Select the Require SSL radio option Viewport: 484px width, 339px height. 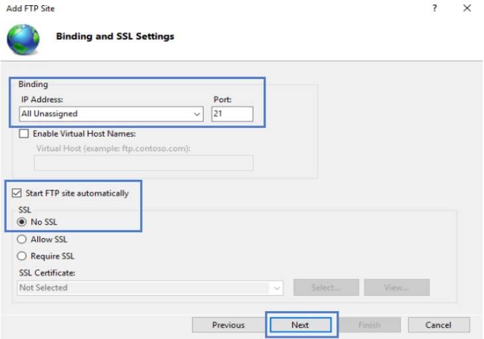[x=22, y=256]
